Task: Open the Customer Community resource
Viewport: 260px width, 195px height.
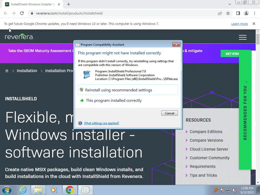Action: click(209, 158)
